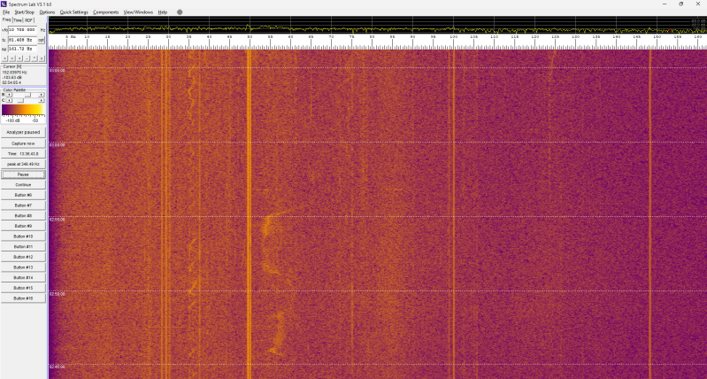Click the C contrast slider thumb
This screenshot has height=379, width=707.
(20, 100)
